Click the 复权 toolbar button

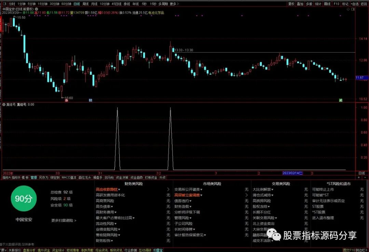pyautogui.click(x=291, y=4)
